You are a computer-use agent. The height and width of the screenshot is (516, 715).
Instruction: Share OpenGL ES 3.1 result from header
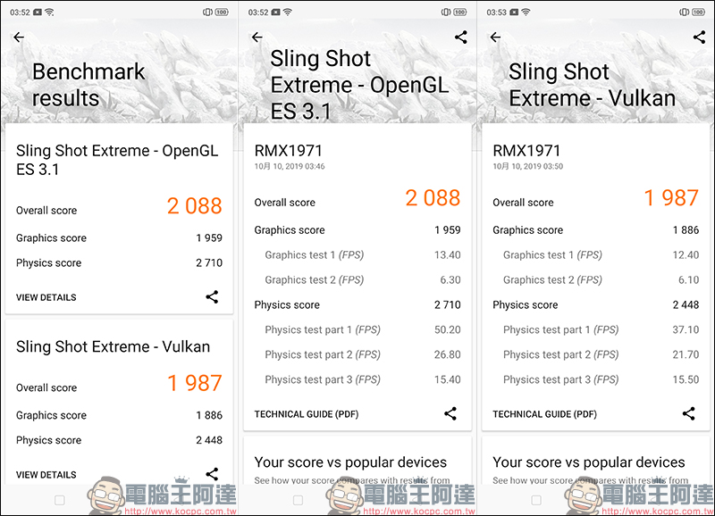(x=461, y=37)
